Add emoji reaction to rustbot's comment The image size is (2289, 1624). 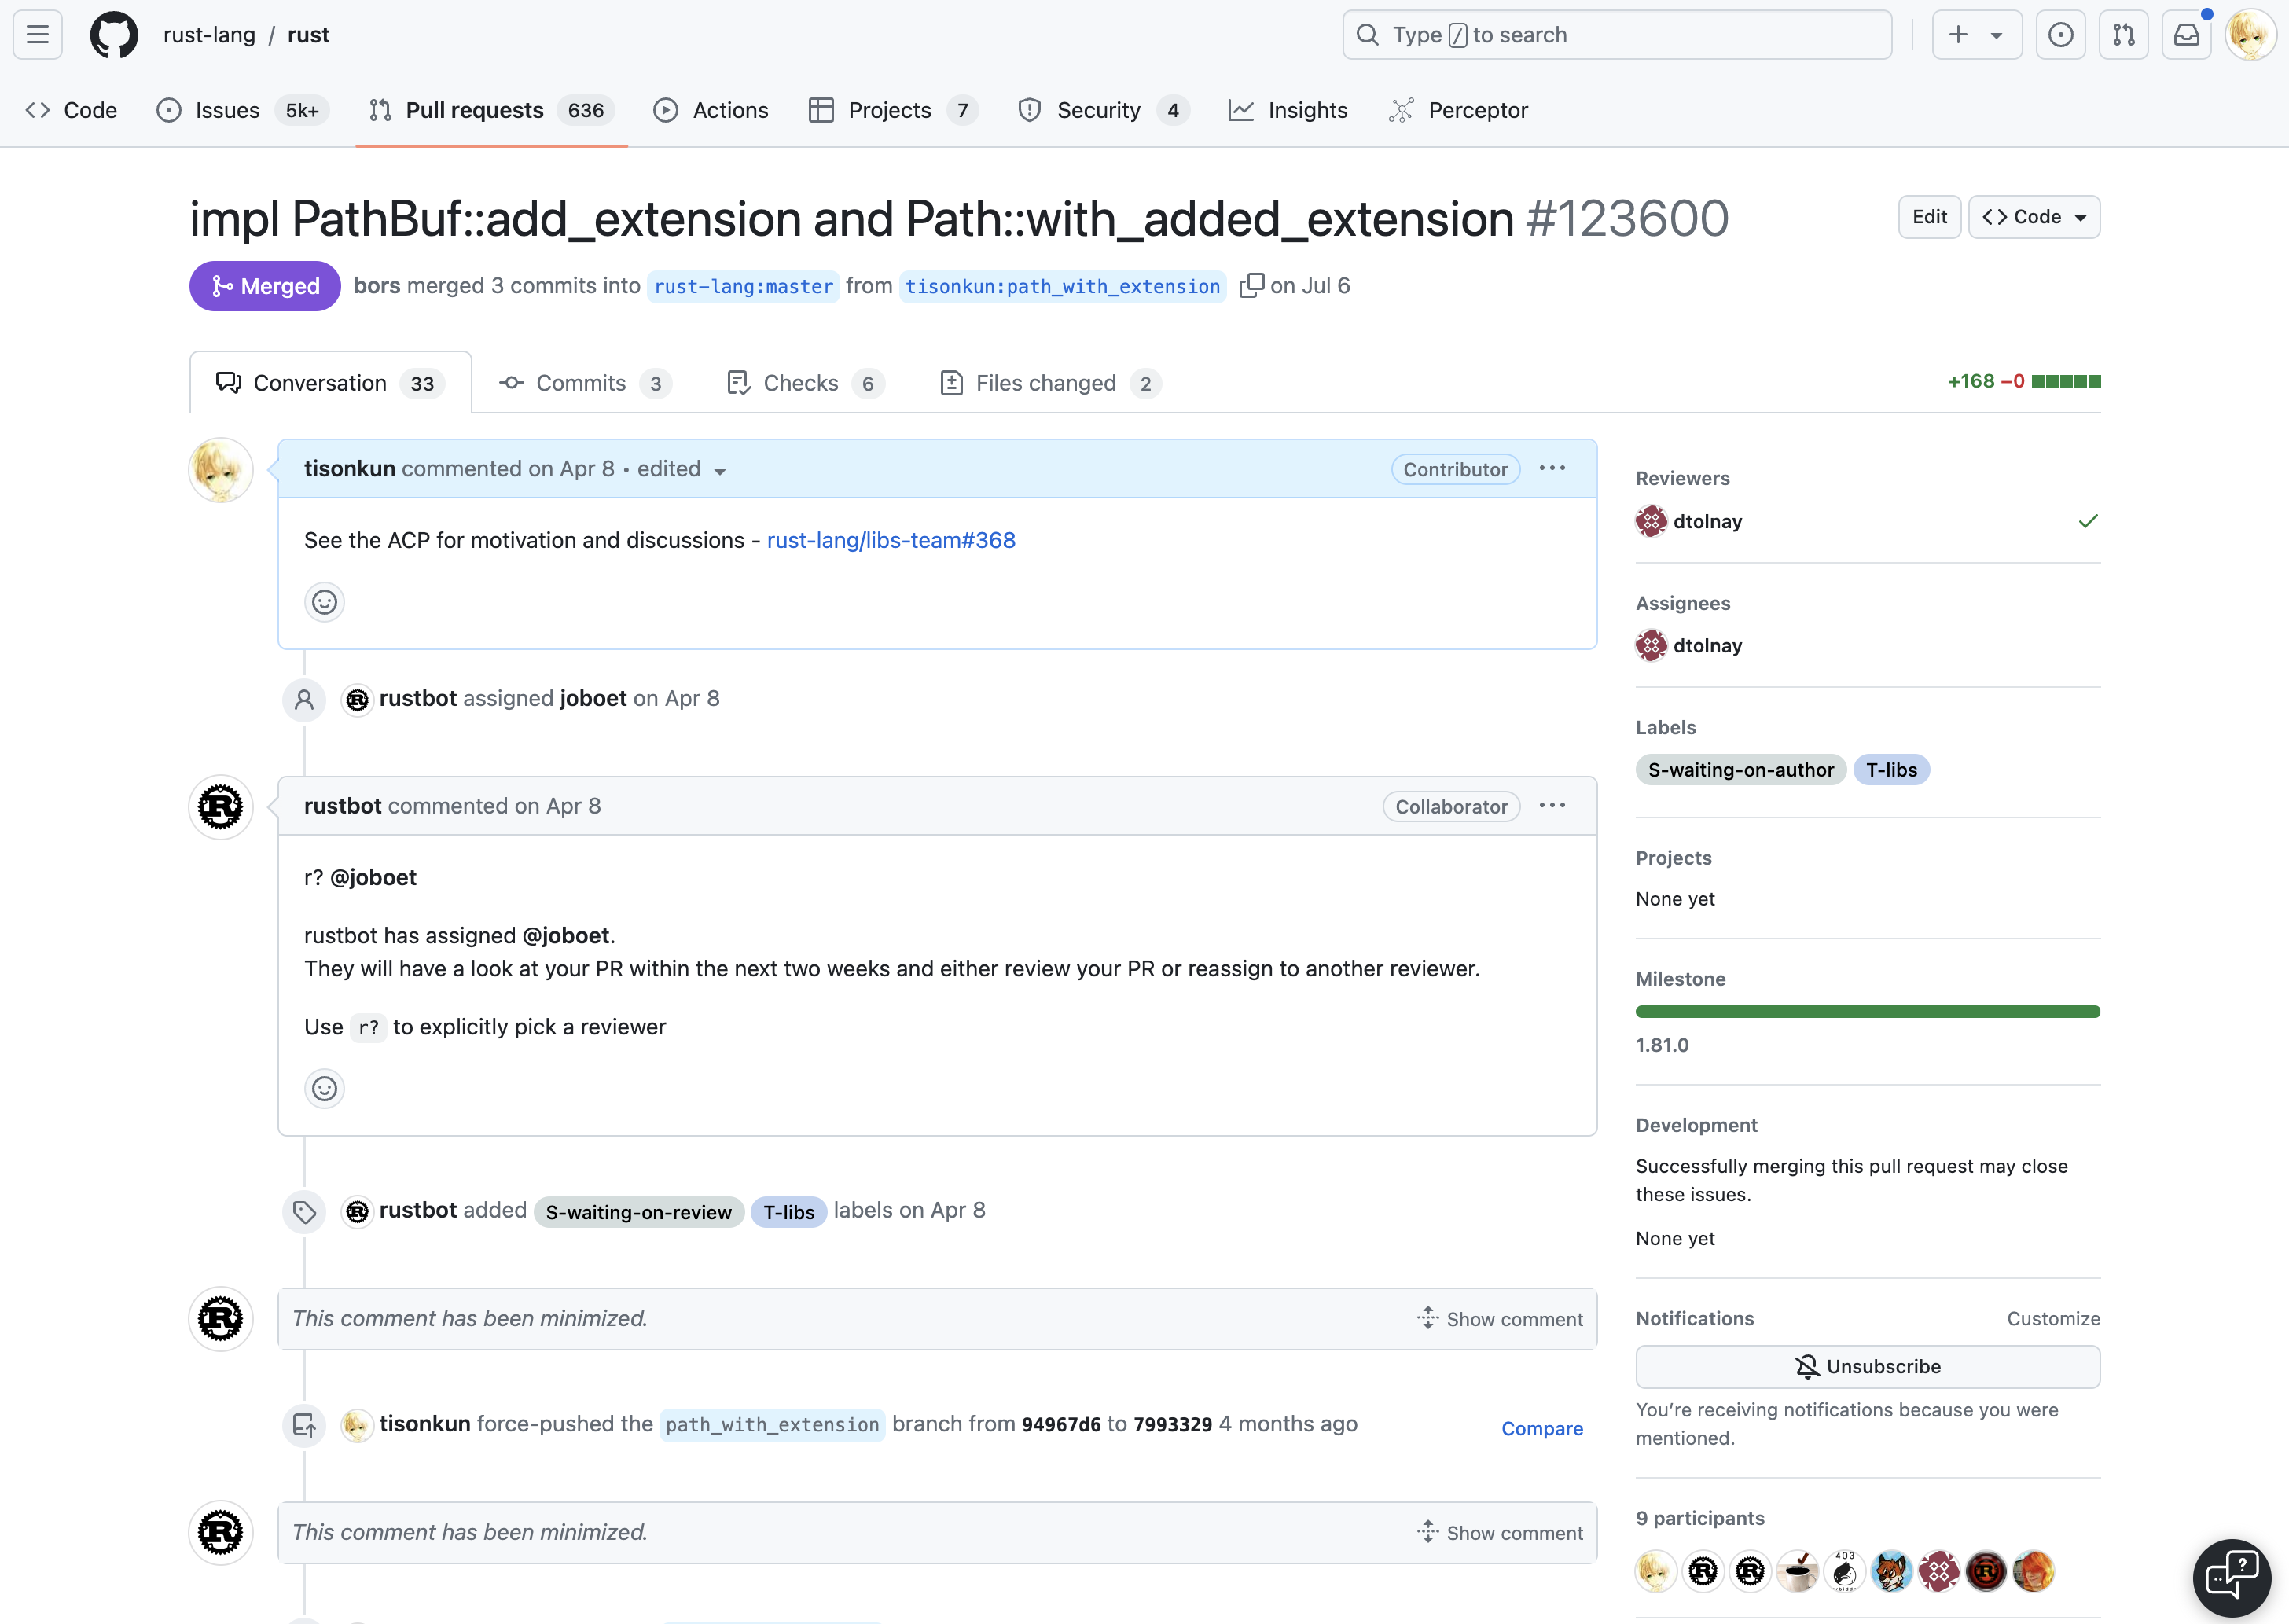point(324,1088)
